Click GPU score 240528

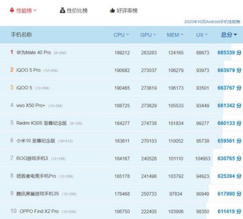tap(149, 159)
